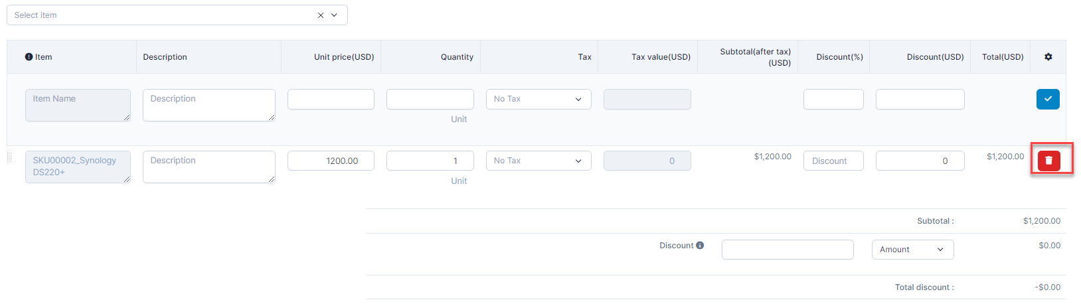The height and width of the screenshot is (304, 1081).
Task: Click the Description box of Synology item
Action: [208, 167]
